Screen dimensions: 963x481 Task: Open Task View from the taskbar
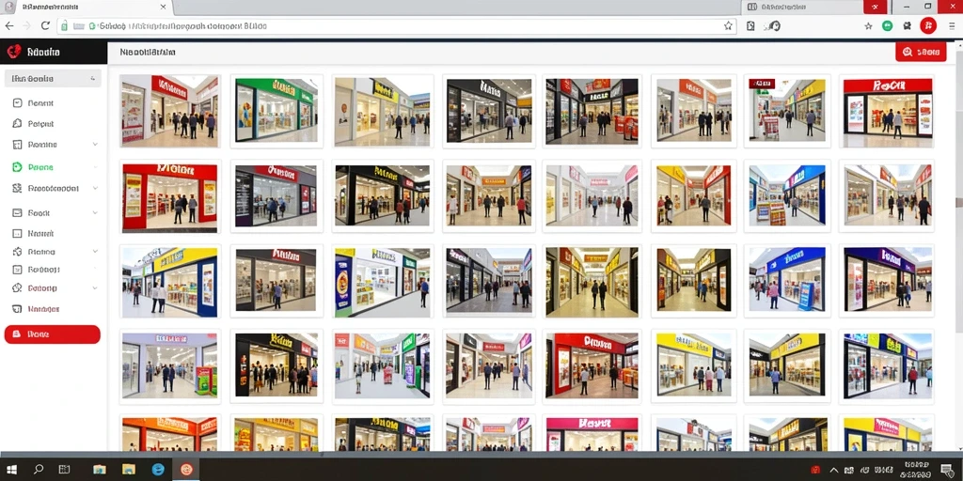point(64,470)
